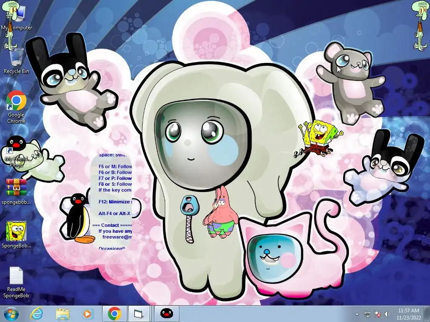Image resolution: width=430 pixels, height=322 pixels.
Task: Click the Show Desktop strip
Action: [x=427, y=314]
